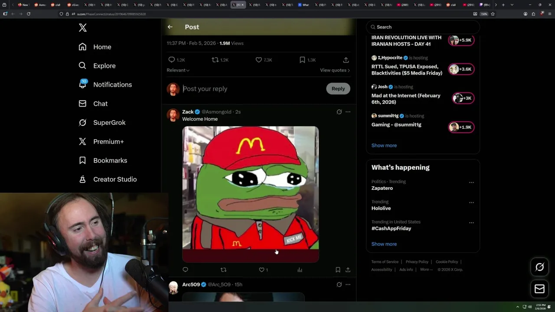Screen dimensions: 555x312
Task: Open Notifications with the 10 badge
Action: point(105,84)
